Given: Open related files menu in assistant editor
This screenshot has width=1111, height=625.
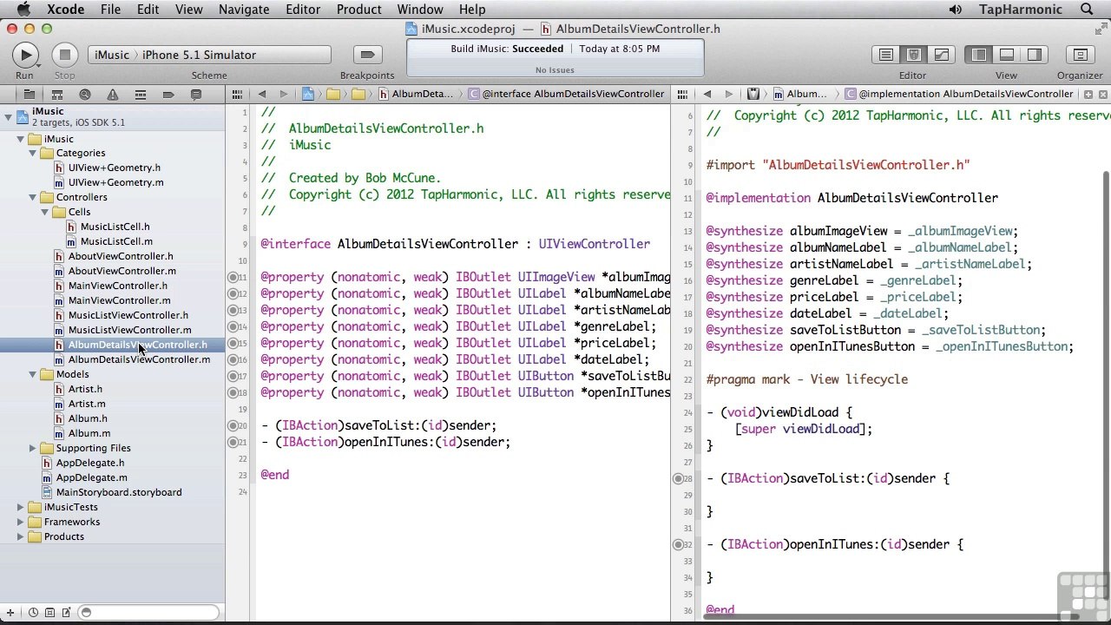Looking at the screenshot, I should click(x=683, y=94).
